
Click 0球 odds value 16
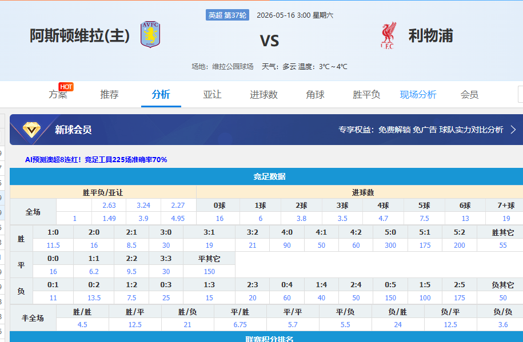point(219,218)
